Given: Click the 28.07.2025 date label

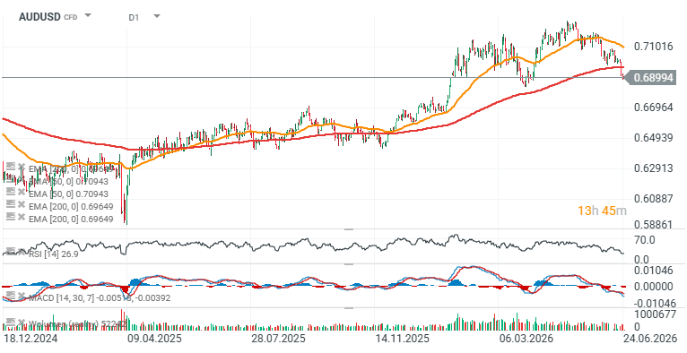Looking at the screenshot, I should coord(278,339).
